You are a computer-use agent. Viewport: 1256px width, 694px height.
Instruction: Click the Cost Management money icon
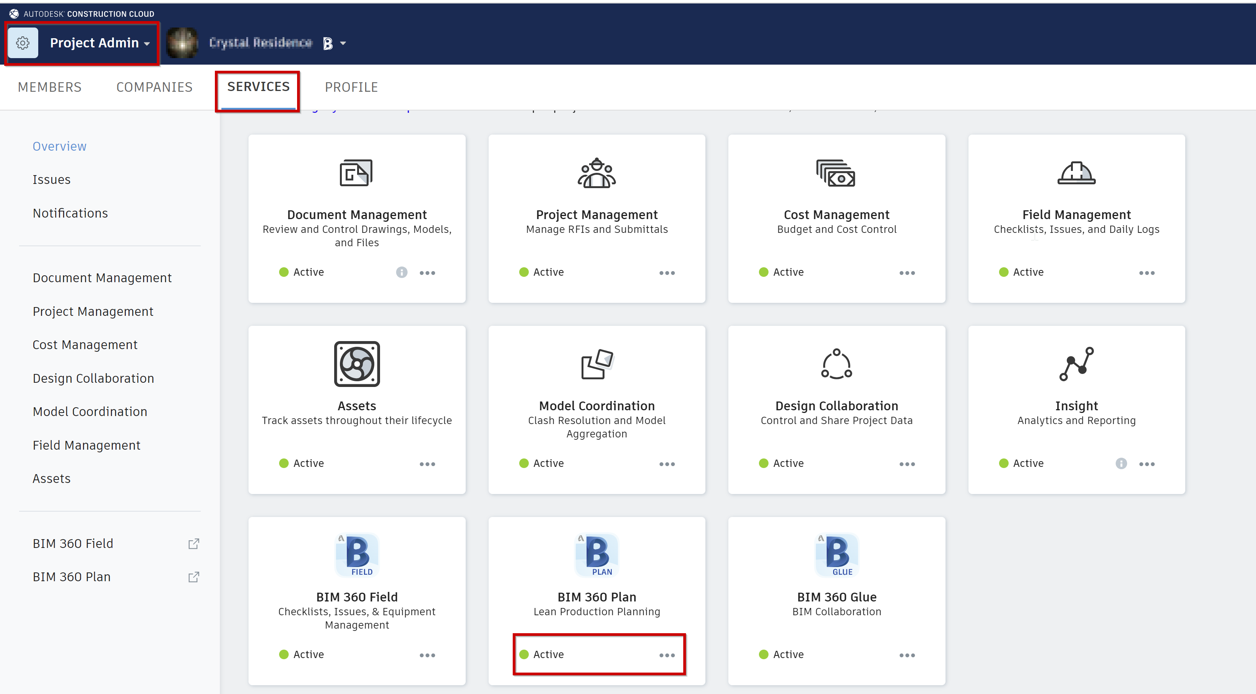tap(836, 173)
